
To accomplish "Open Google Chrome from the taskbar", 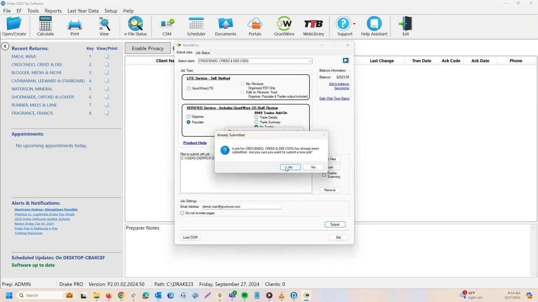I will tap(121, 295).
